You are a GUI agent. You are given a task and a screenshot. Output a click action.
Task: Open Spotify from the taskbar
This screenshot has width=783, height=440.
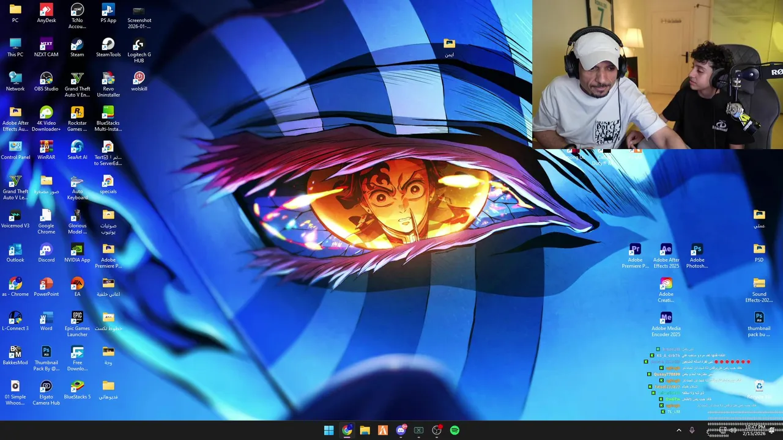[x=455, y=430]
